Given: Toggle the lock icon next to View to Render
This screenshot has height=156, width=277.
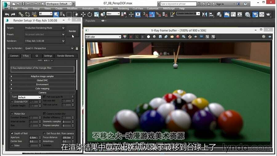Looking at the screenshot, I should [77, 48].
